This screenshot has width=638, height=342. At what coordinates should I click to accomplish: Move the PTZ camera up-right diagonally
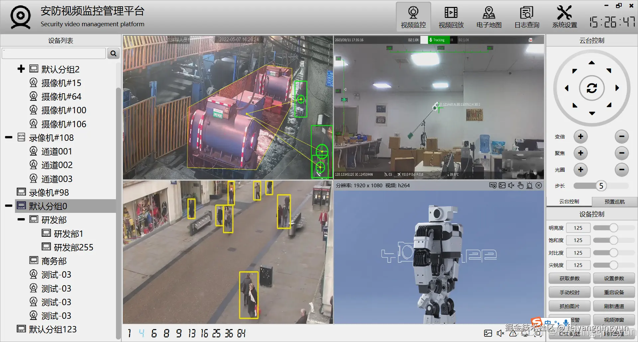pyautogui.click(x=609, y=70)
